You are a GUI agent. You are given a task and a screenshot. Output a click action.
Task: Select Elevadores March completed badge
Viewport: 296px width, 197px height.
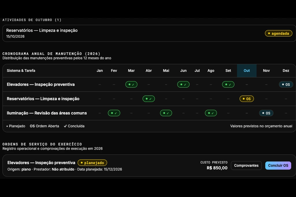[132, 84]
